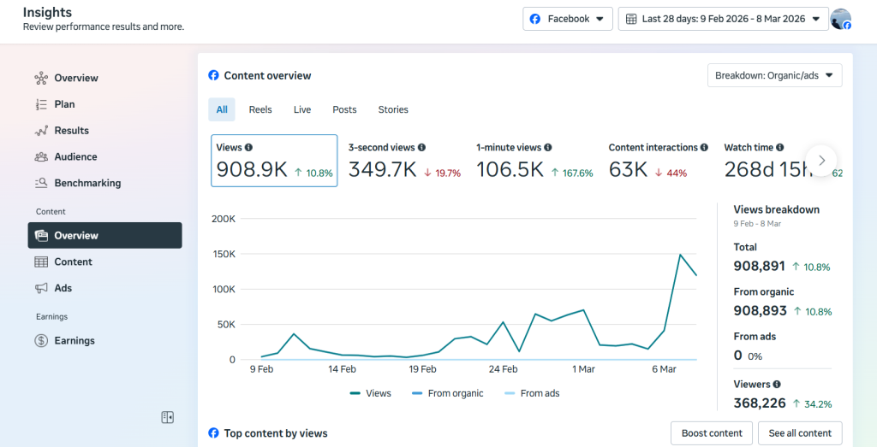Click the Overview network icon in sidebar
Image resolution: width=877 pixels, height=447 pixels.
click(41, 79)
